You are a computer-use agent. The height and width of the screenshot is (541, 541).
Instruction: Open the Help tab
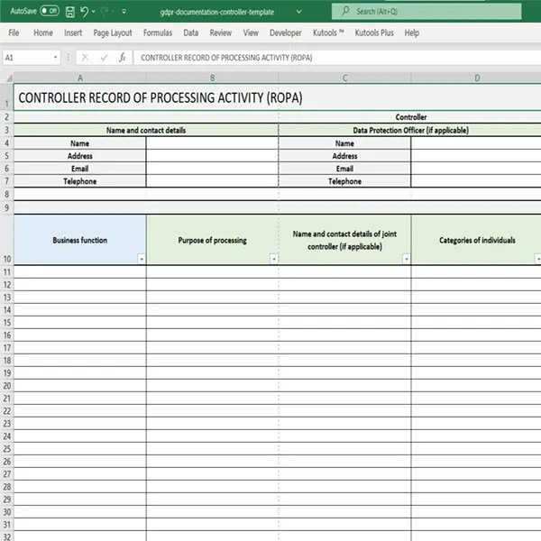tap(412, 32)
